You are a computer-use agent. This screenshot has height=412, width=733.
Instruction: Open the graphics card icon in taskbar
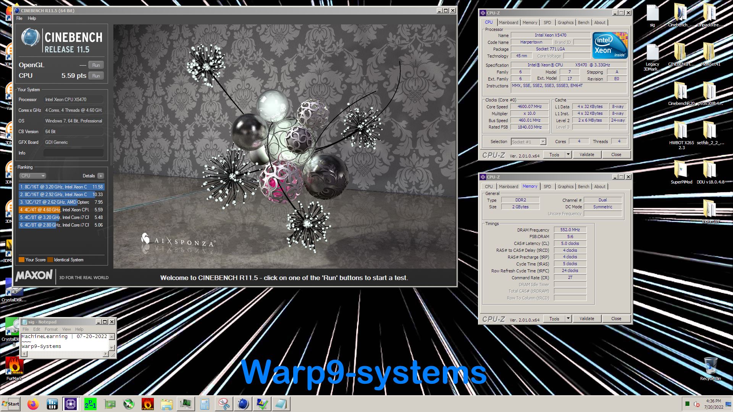pyautogui.click(x=110, y=404)
